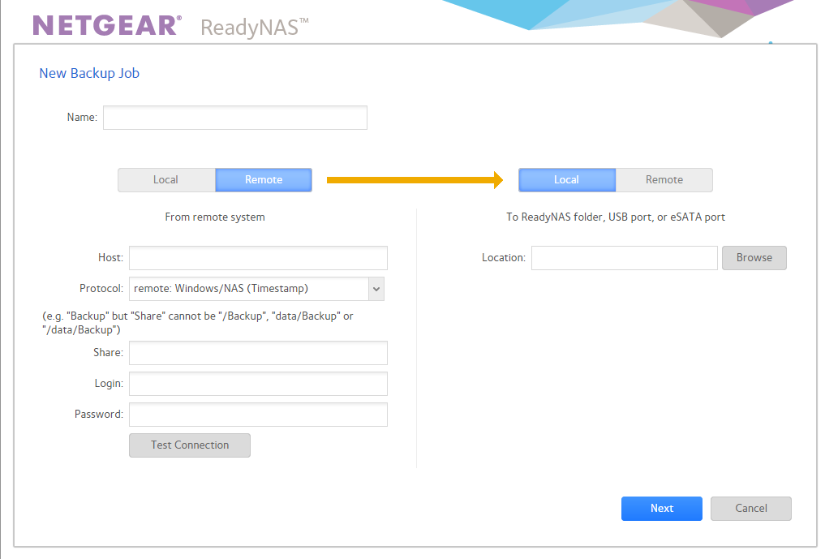Click the New Backup Job heading
This screenshot has width=825, height=559.
click(x=89, y=73)
